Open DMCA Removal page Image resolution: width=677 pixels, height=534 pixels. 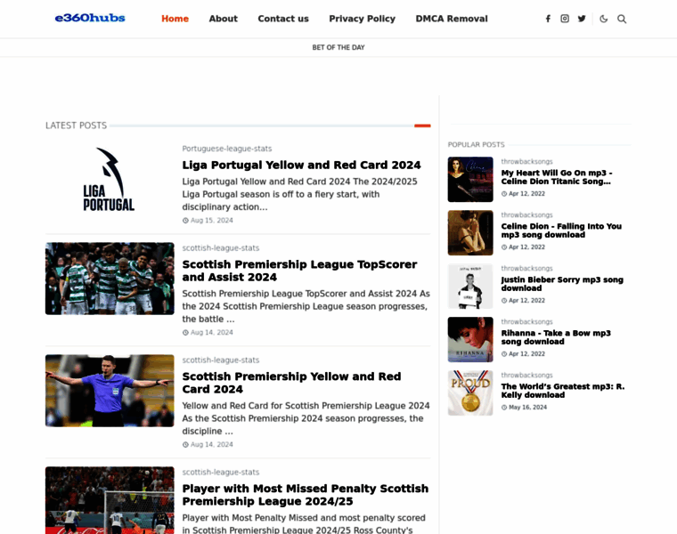(x=452, y=19)
